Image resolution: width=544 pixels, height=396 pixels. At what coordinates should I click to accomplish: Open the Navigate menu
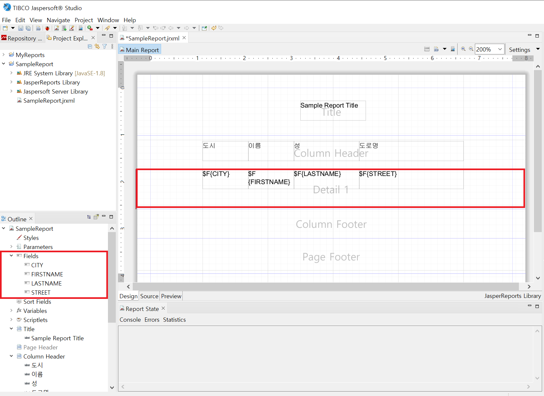[58, 20]
